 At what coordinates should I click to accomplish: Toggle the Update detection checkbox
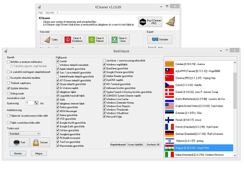pos(8,88)
